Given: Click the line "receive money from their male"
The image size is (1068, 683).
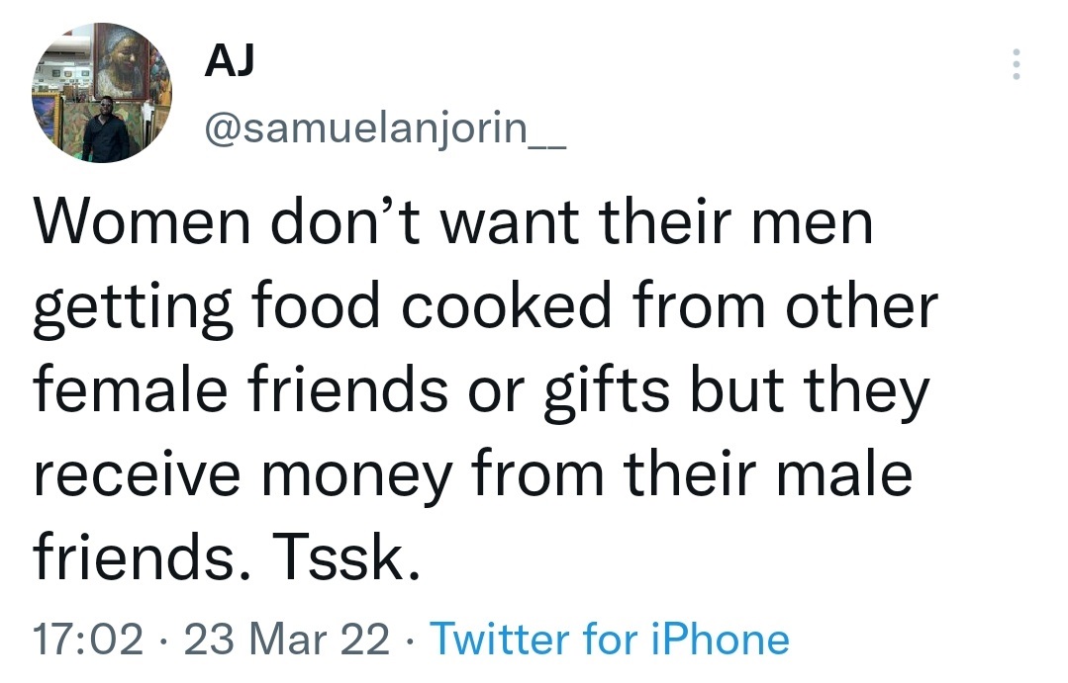Looking at the screenshot, I should tap(473, 473).
